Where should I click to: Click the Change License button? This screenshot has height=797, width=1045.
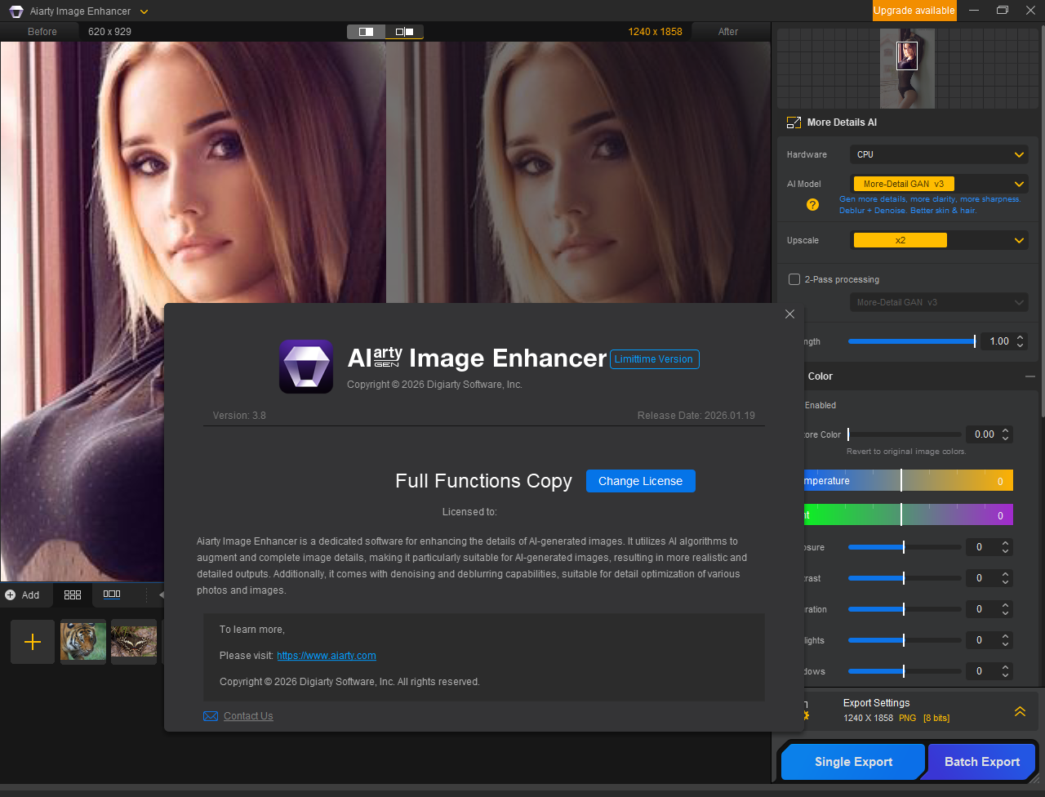click(x=640, y=481)
